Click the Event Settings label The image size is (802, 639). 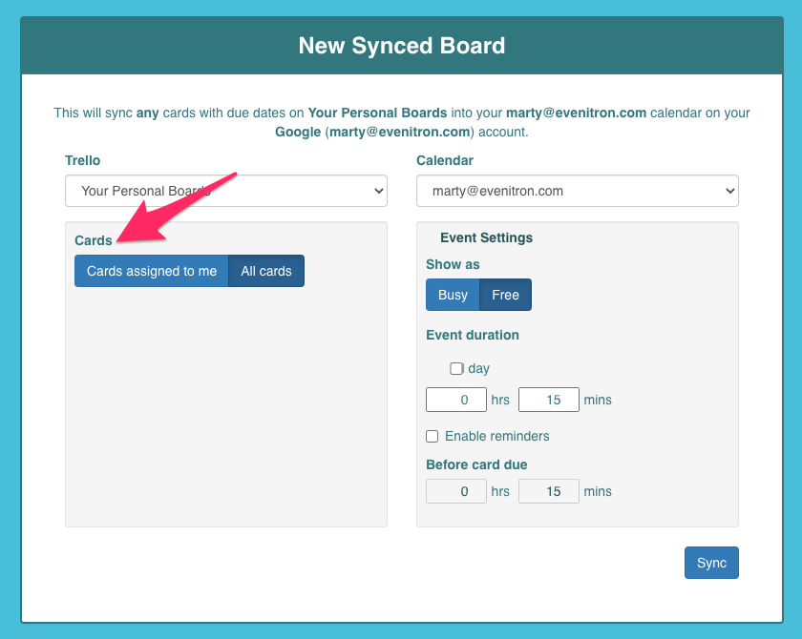(486, 237)
